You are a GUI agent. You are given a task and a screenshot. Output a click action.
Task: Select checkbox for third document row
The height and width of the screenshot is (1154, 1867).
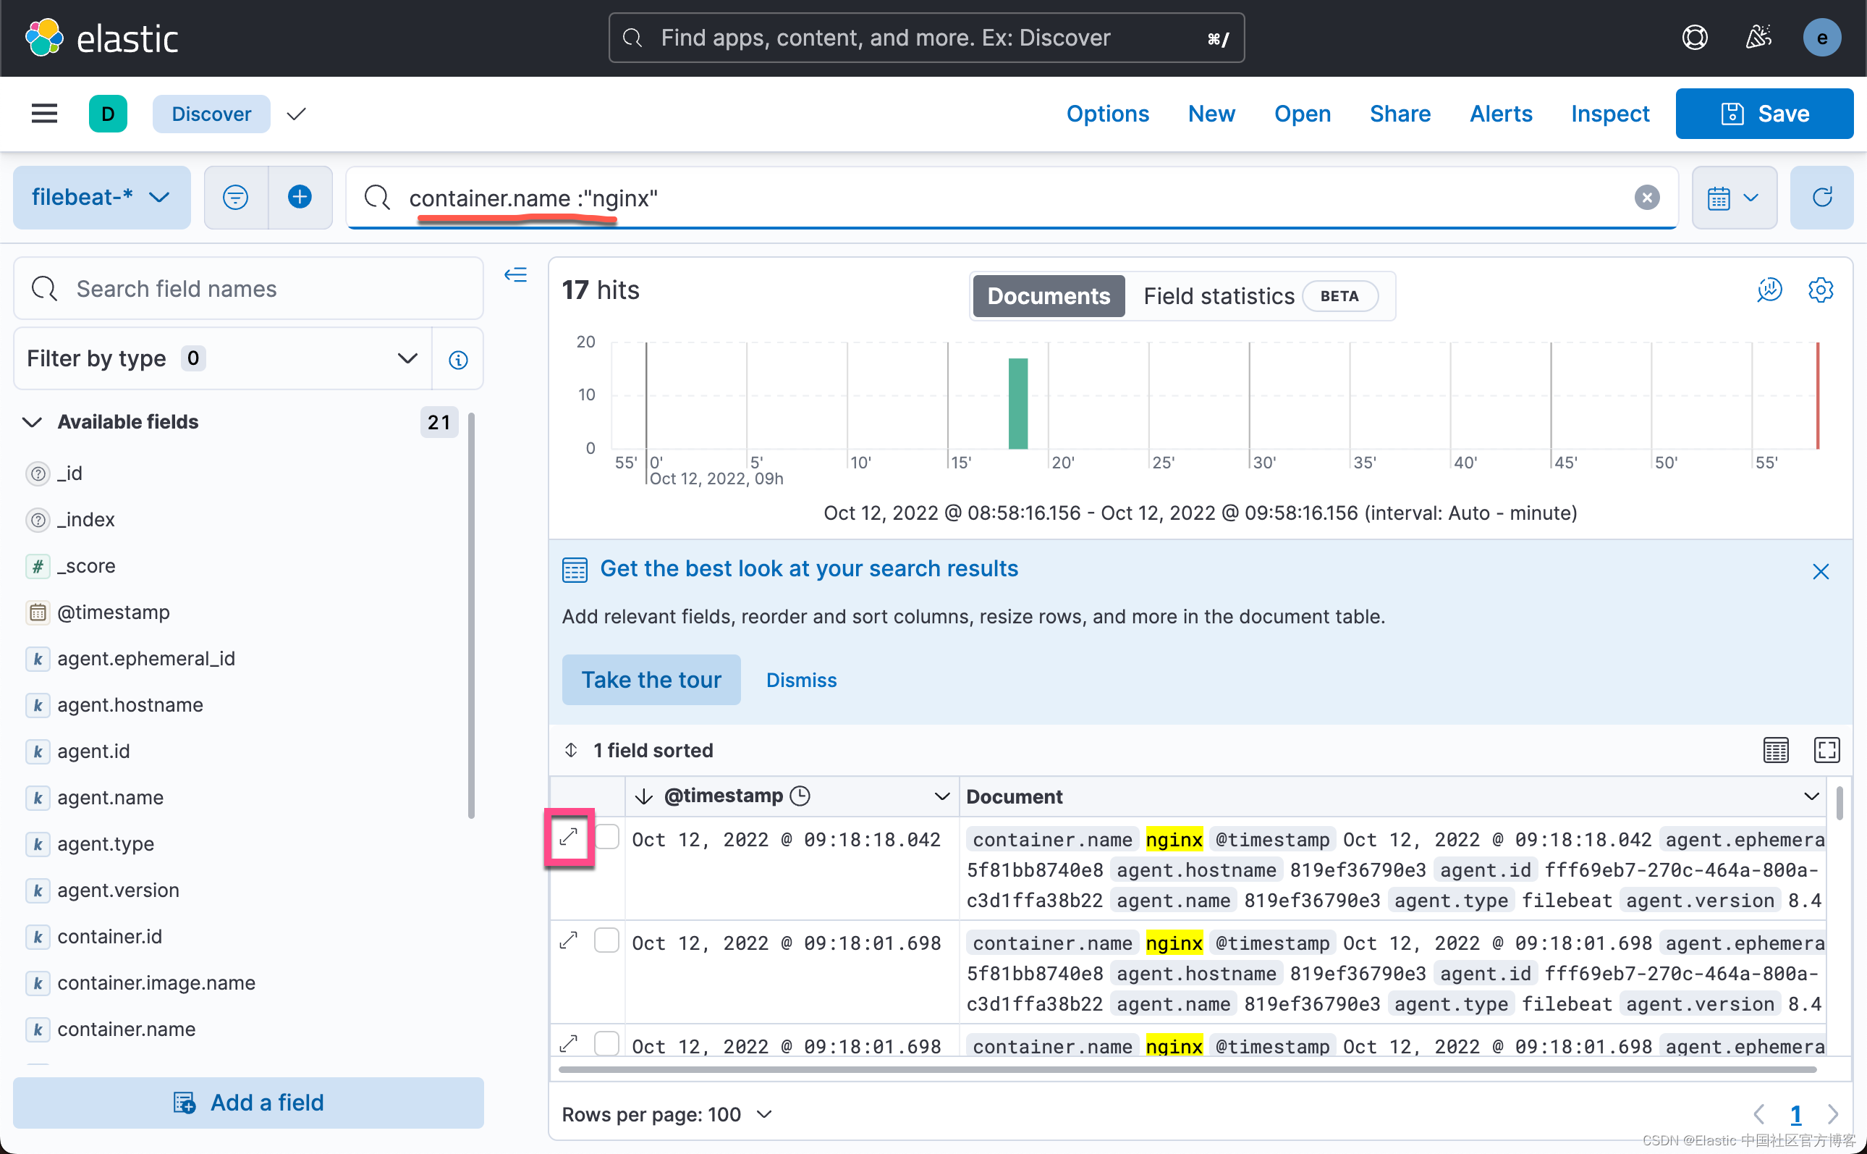coord(607,1043)
